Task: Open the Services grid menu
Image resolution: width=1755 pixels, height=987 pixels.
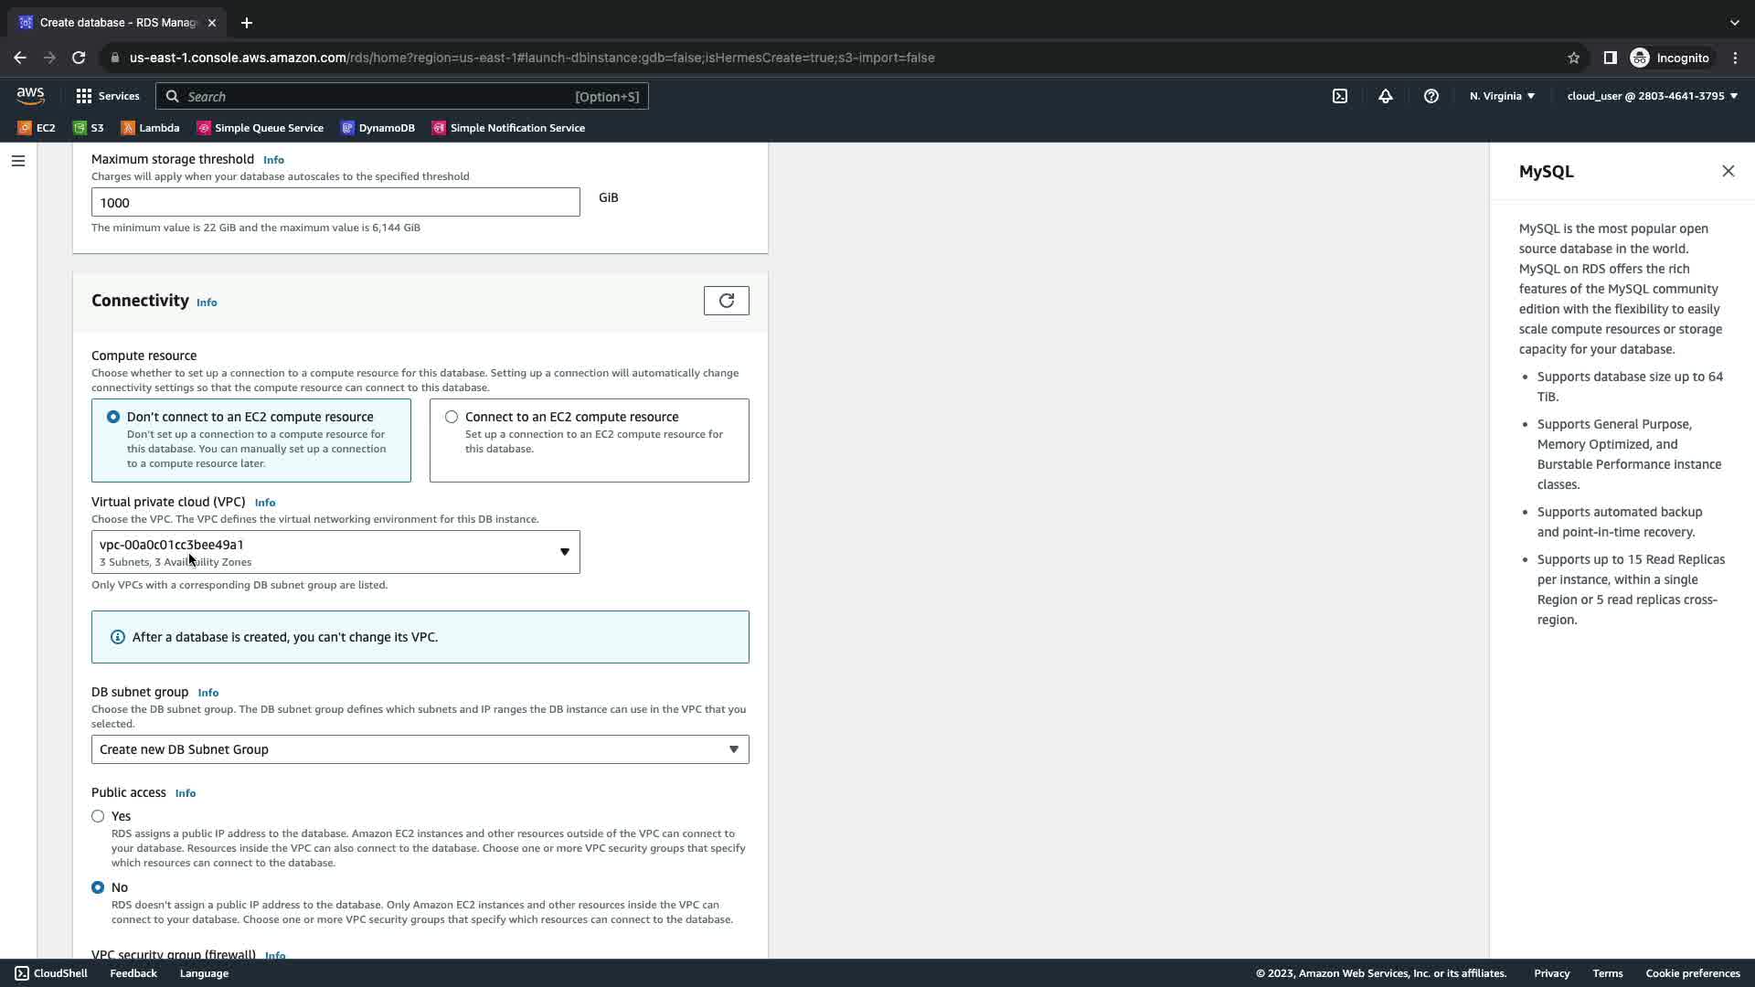Action: (107, 96)
